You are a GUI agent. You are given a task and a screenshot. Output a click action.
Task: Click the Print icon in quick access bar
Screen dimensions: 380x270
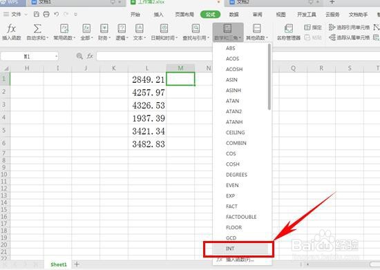click(x=46, y=15)
